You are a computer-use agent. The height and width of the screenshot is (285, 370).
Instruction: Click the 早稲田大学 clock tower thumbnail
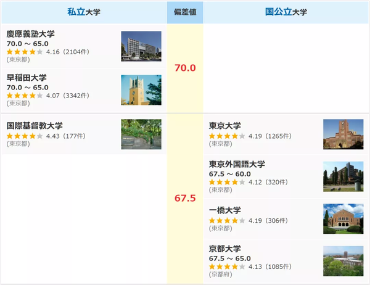point(141,90)
